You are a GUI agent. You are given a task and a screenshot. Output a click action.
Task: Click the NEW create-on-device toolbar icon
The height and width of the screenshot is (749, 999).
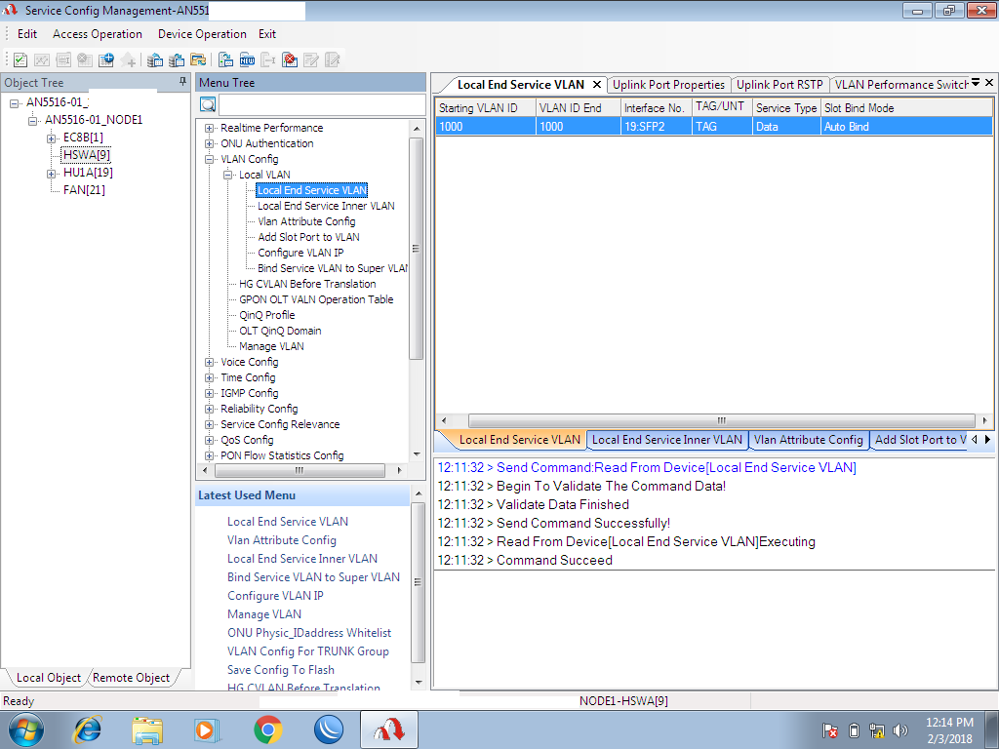coord(247,59)
